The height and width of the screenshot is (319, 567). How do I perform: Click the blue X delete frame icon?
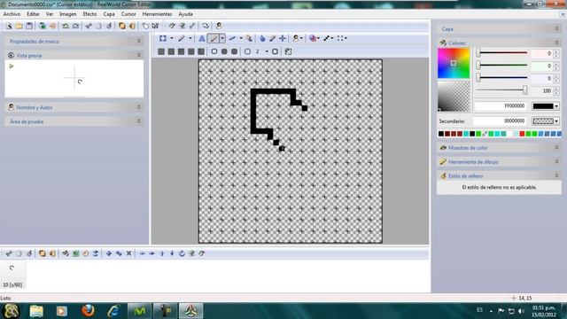(x=128, y=253)
